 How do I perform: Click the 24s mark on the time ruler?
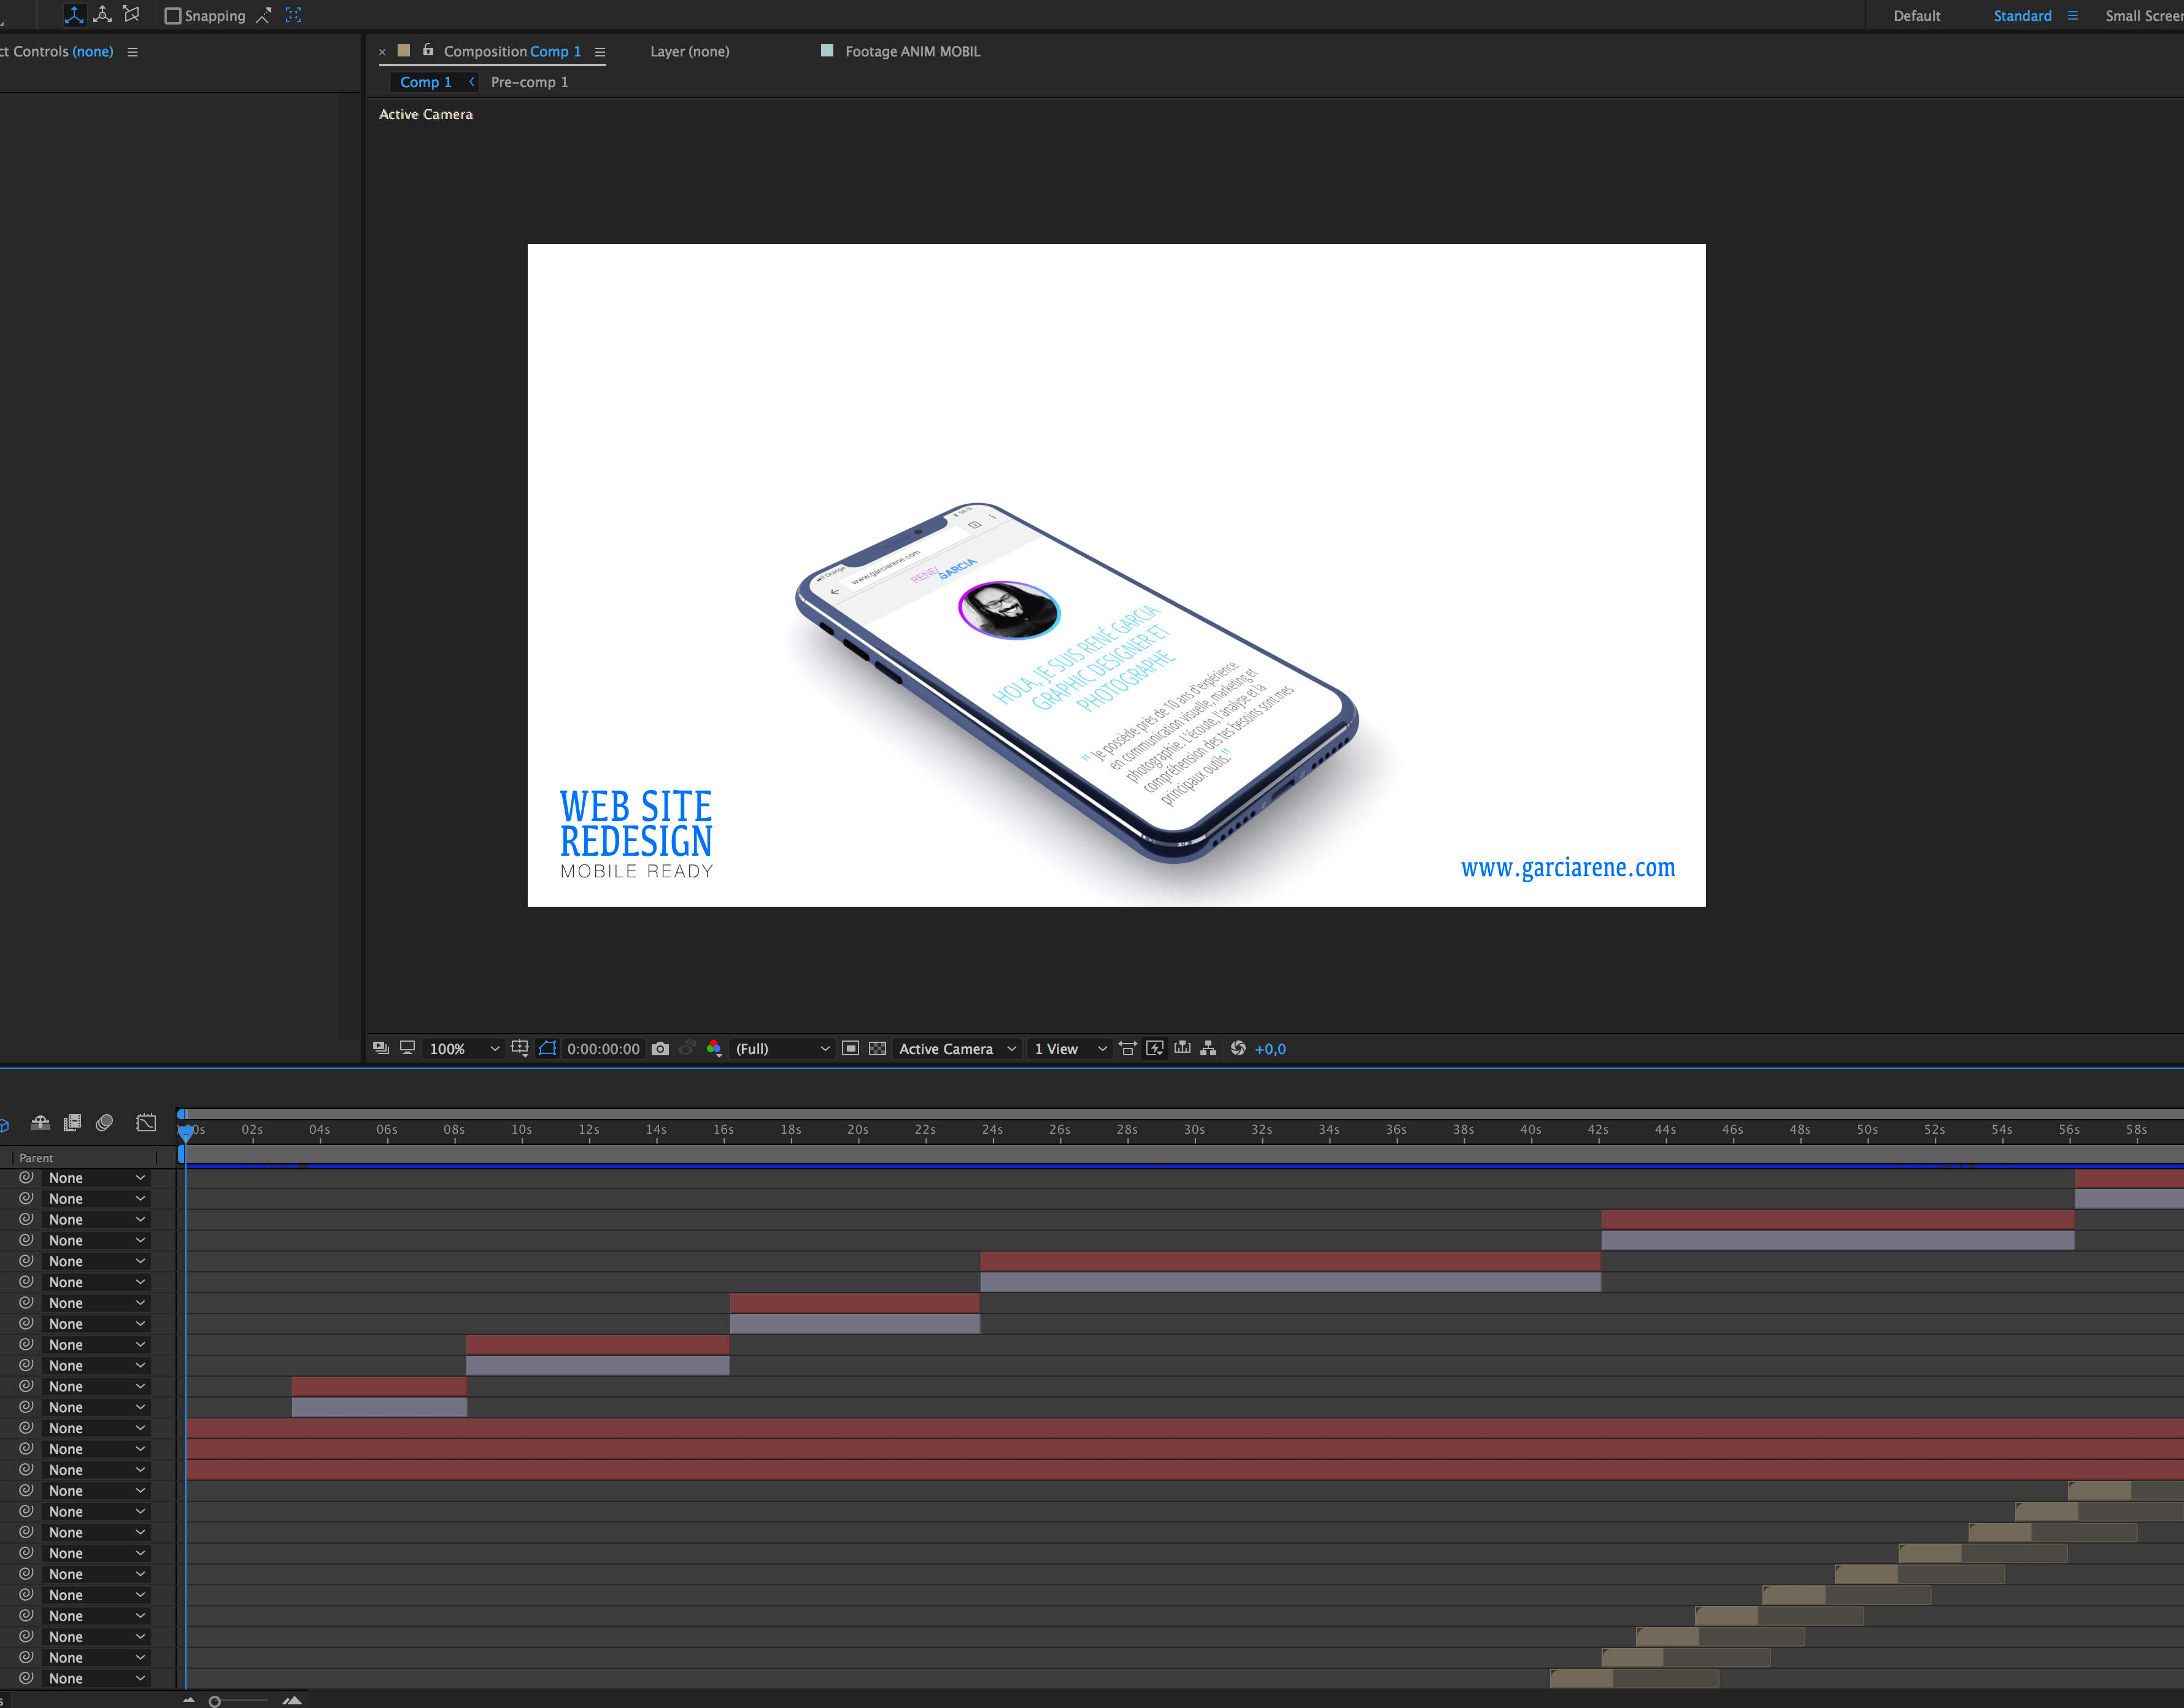point(992,1130)
